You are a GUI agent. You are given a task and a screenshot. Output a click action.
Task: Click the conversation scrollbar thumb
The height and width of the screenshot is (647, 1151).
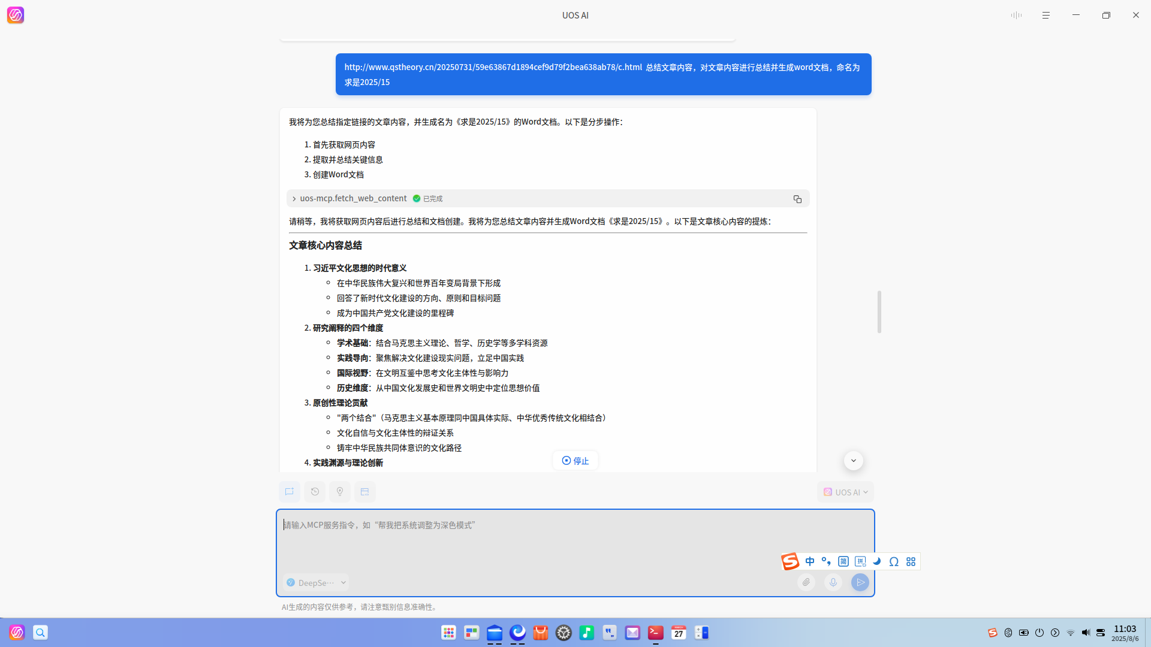coord(879,312)
